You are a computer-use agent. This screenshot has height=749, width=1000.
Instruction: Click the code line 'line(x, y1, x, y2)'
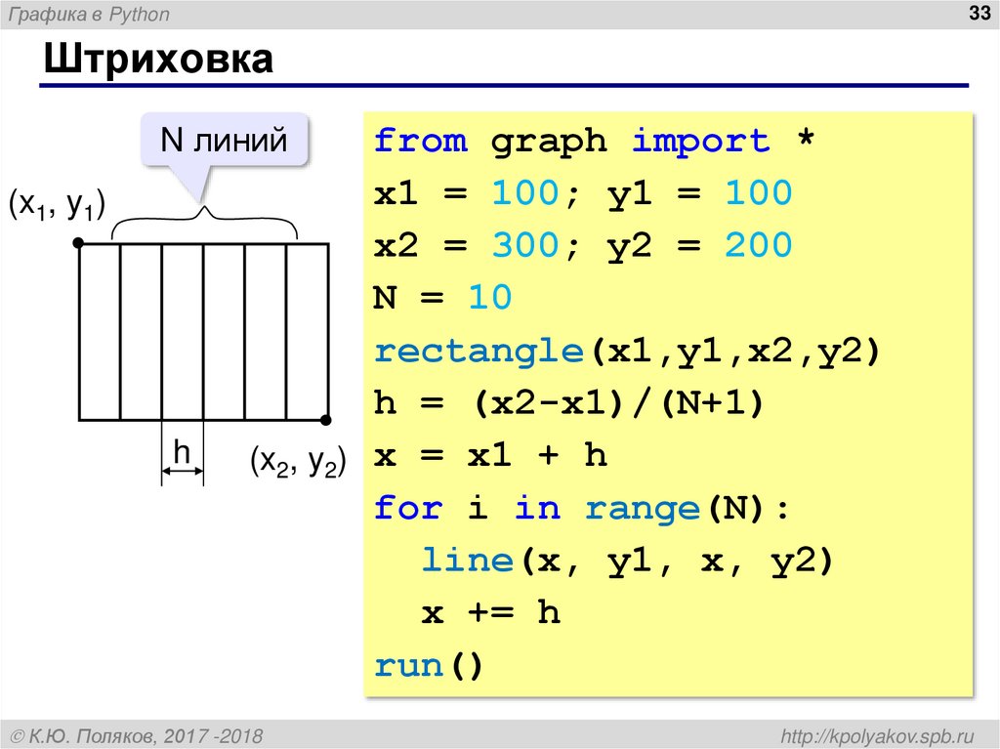[628, 562]
